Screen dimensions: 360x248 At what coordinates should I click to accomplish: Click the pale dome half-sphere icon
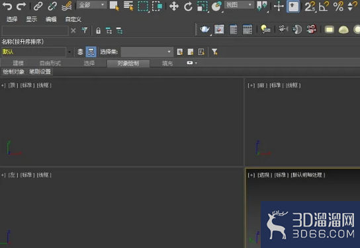point(343,30)
